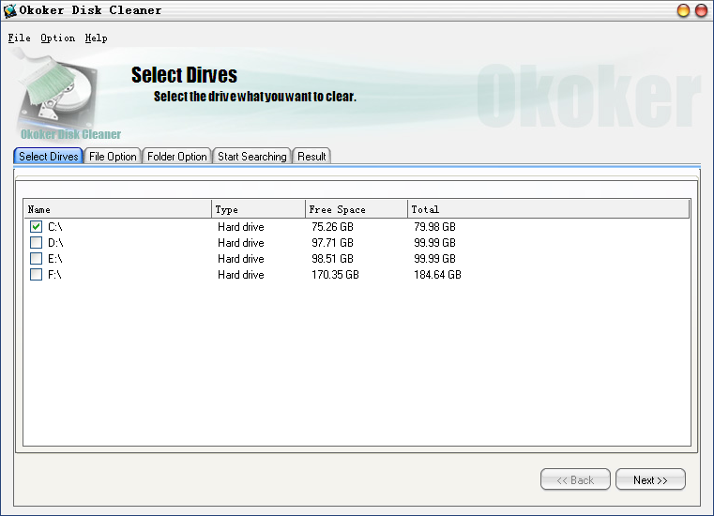The width and height of the screenshot is (714, 516).
Task: Check the D:\ drive checkbox
Action: point(36,243)
